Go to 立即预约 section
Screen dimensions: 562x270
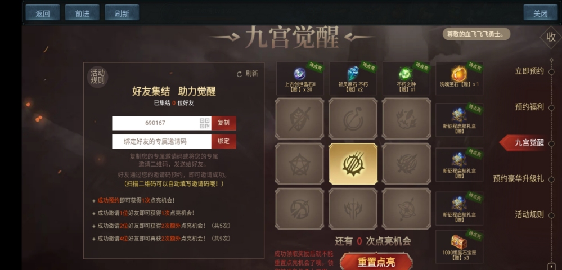529,71
